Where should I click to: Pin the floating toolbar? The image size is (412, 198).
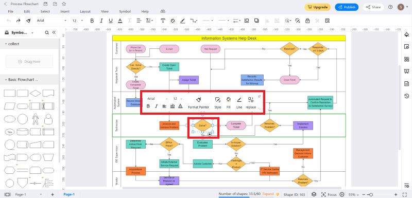pyautogui.click(x=259, y=97)
